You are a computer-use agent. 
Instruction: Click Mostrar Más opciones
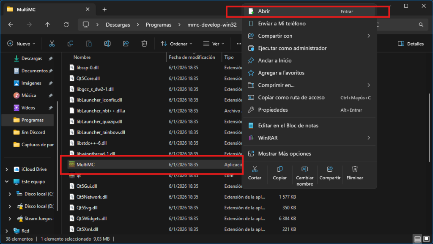pos(284,154)
